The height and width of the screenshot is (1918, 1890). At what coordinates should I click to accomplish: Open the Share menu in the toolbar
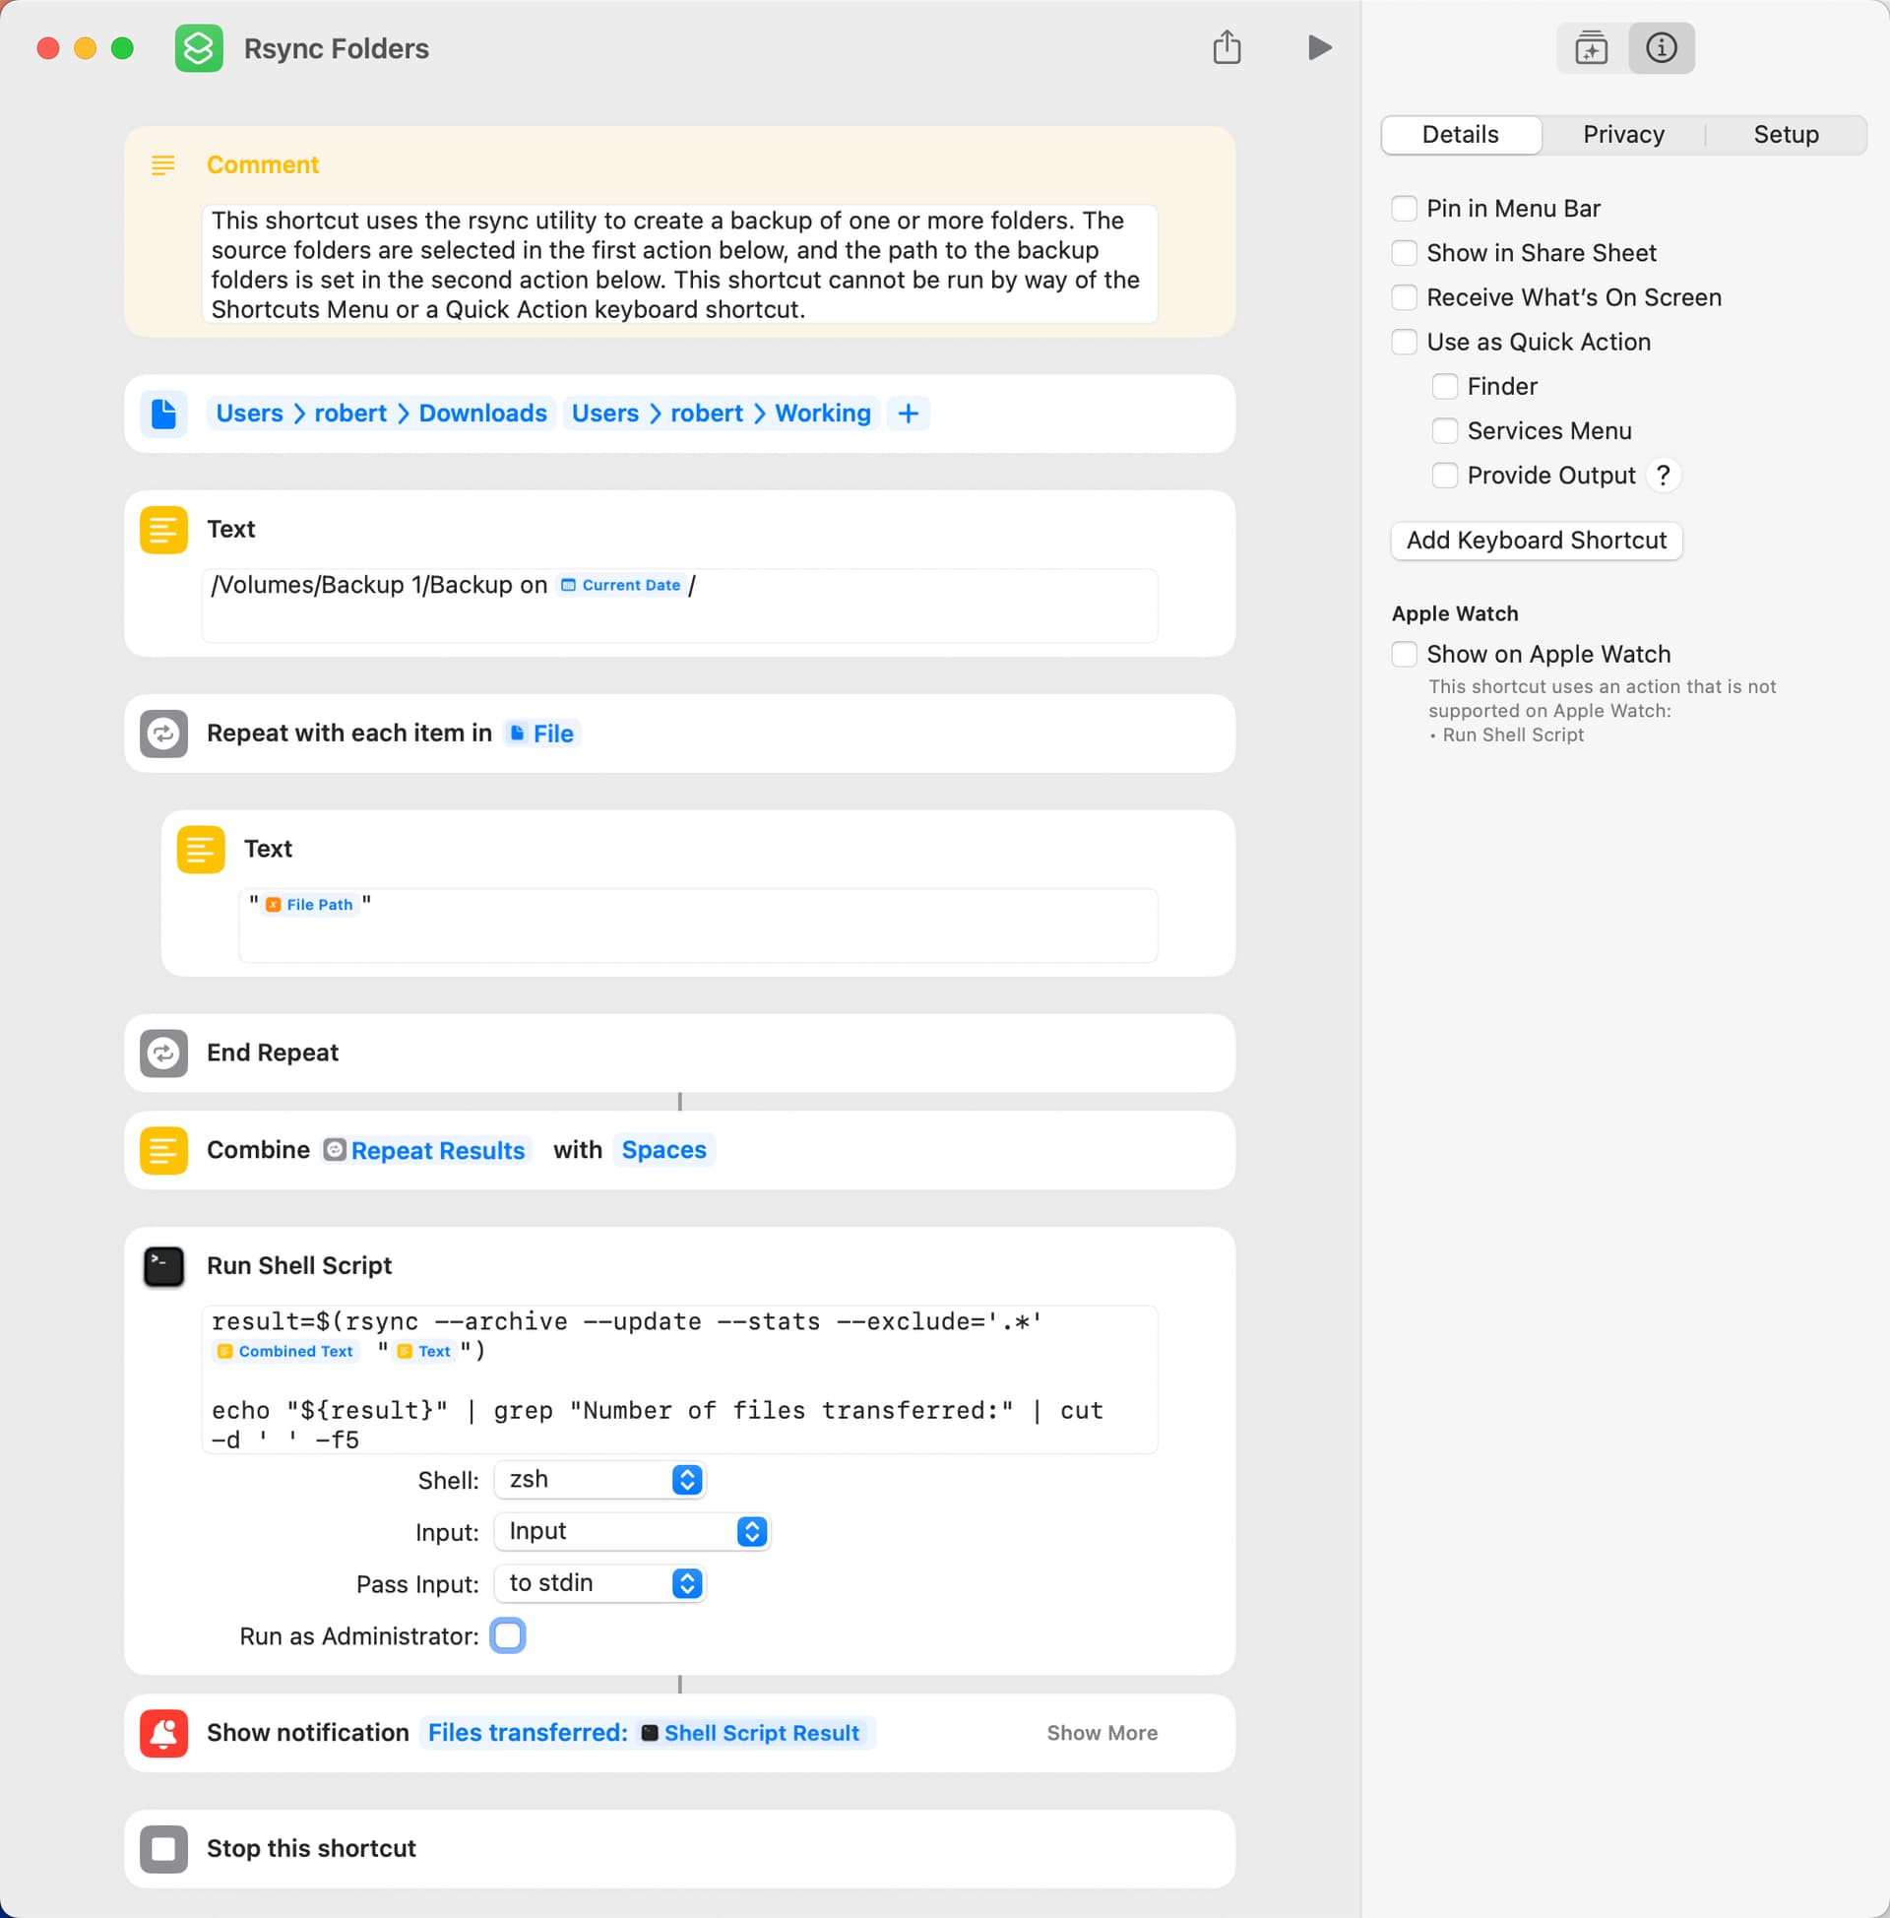pos(1227,47)
